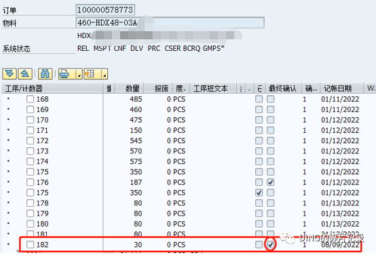Click posting date 01/12/2022 in row 170
This screenshot has height=255, width=376.
(x=340, y=120)
